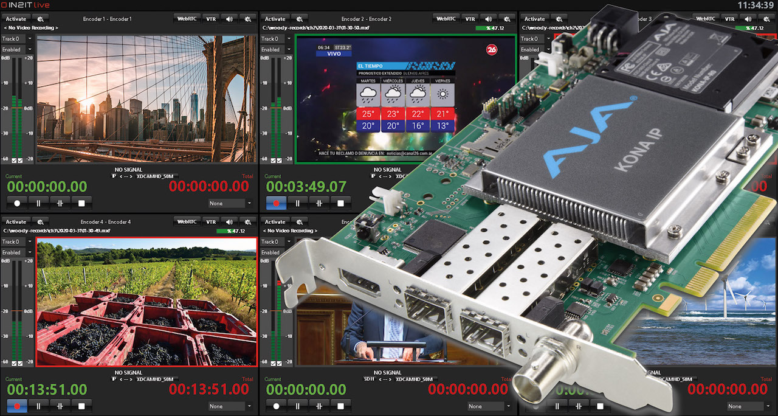This screenshot has width=778, height=416.
Task: Open Encoder 4 gear beside Activate
Action: click(40, 222)
